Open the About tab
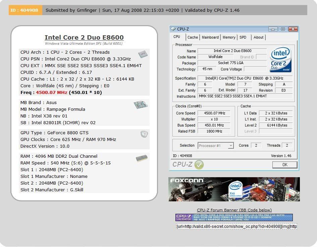The width and height of the screenshot is (317, 247). 258,37
